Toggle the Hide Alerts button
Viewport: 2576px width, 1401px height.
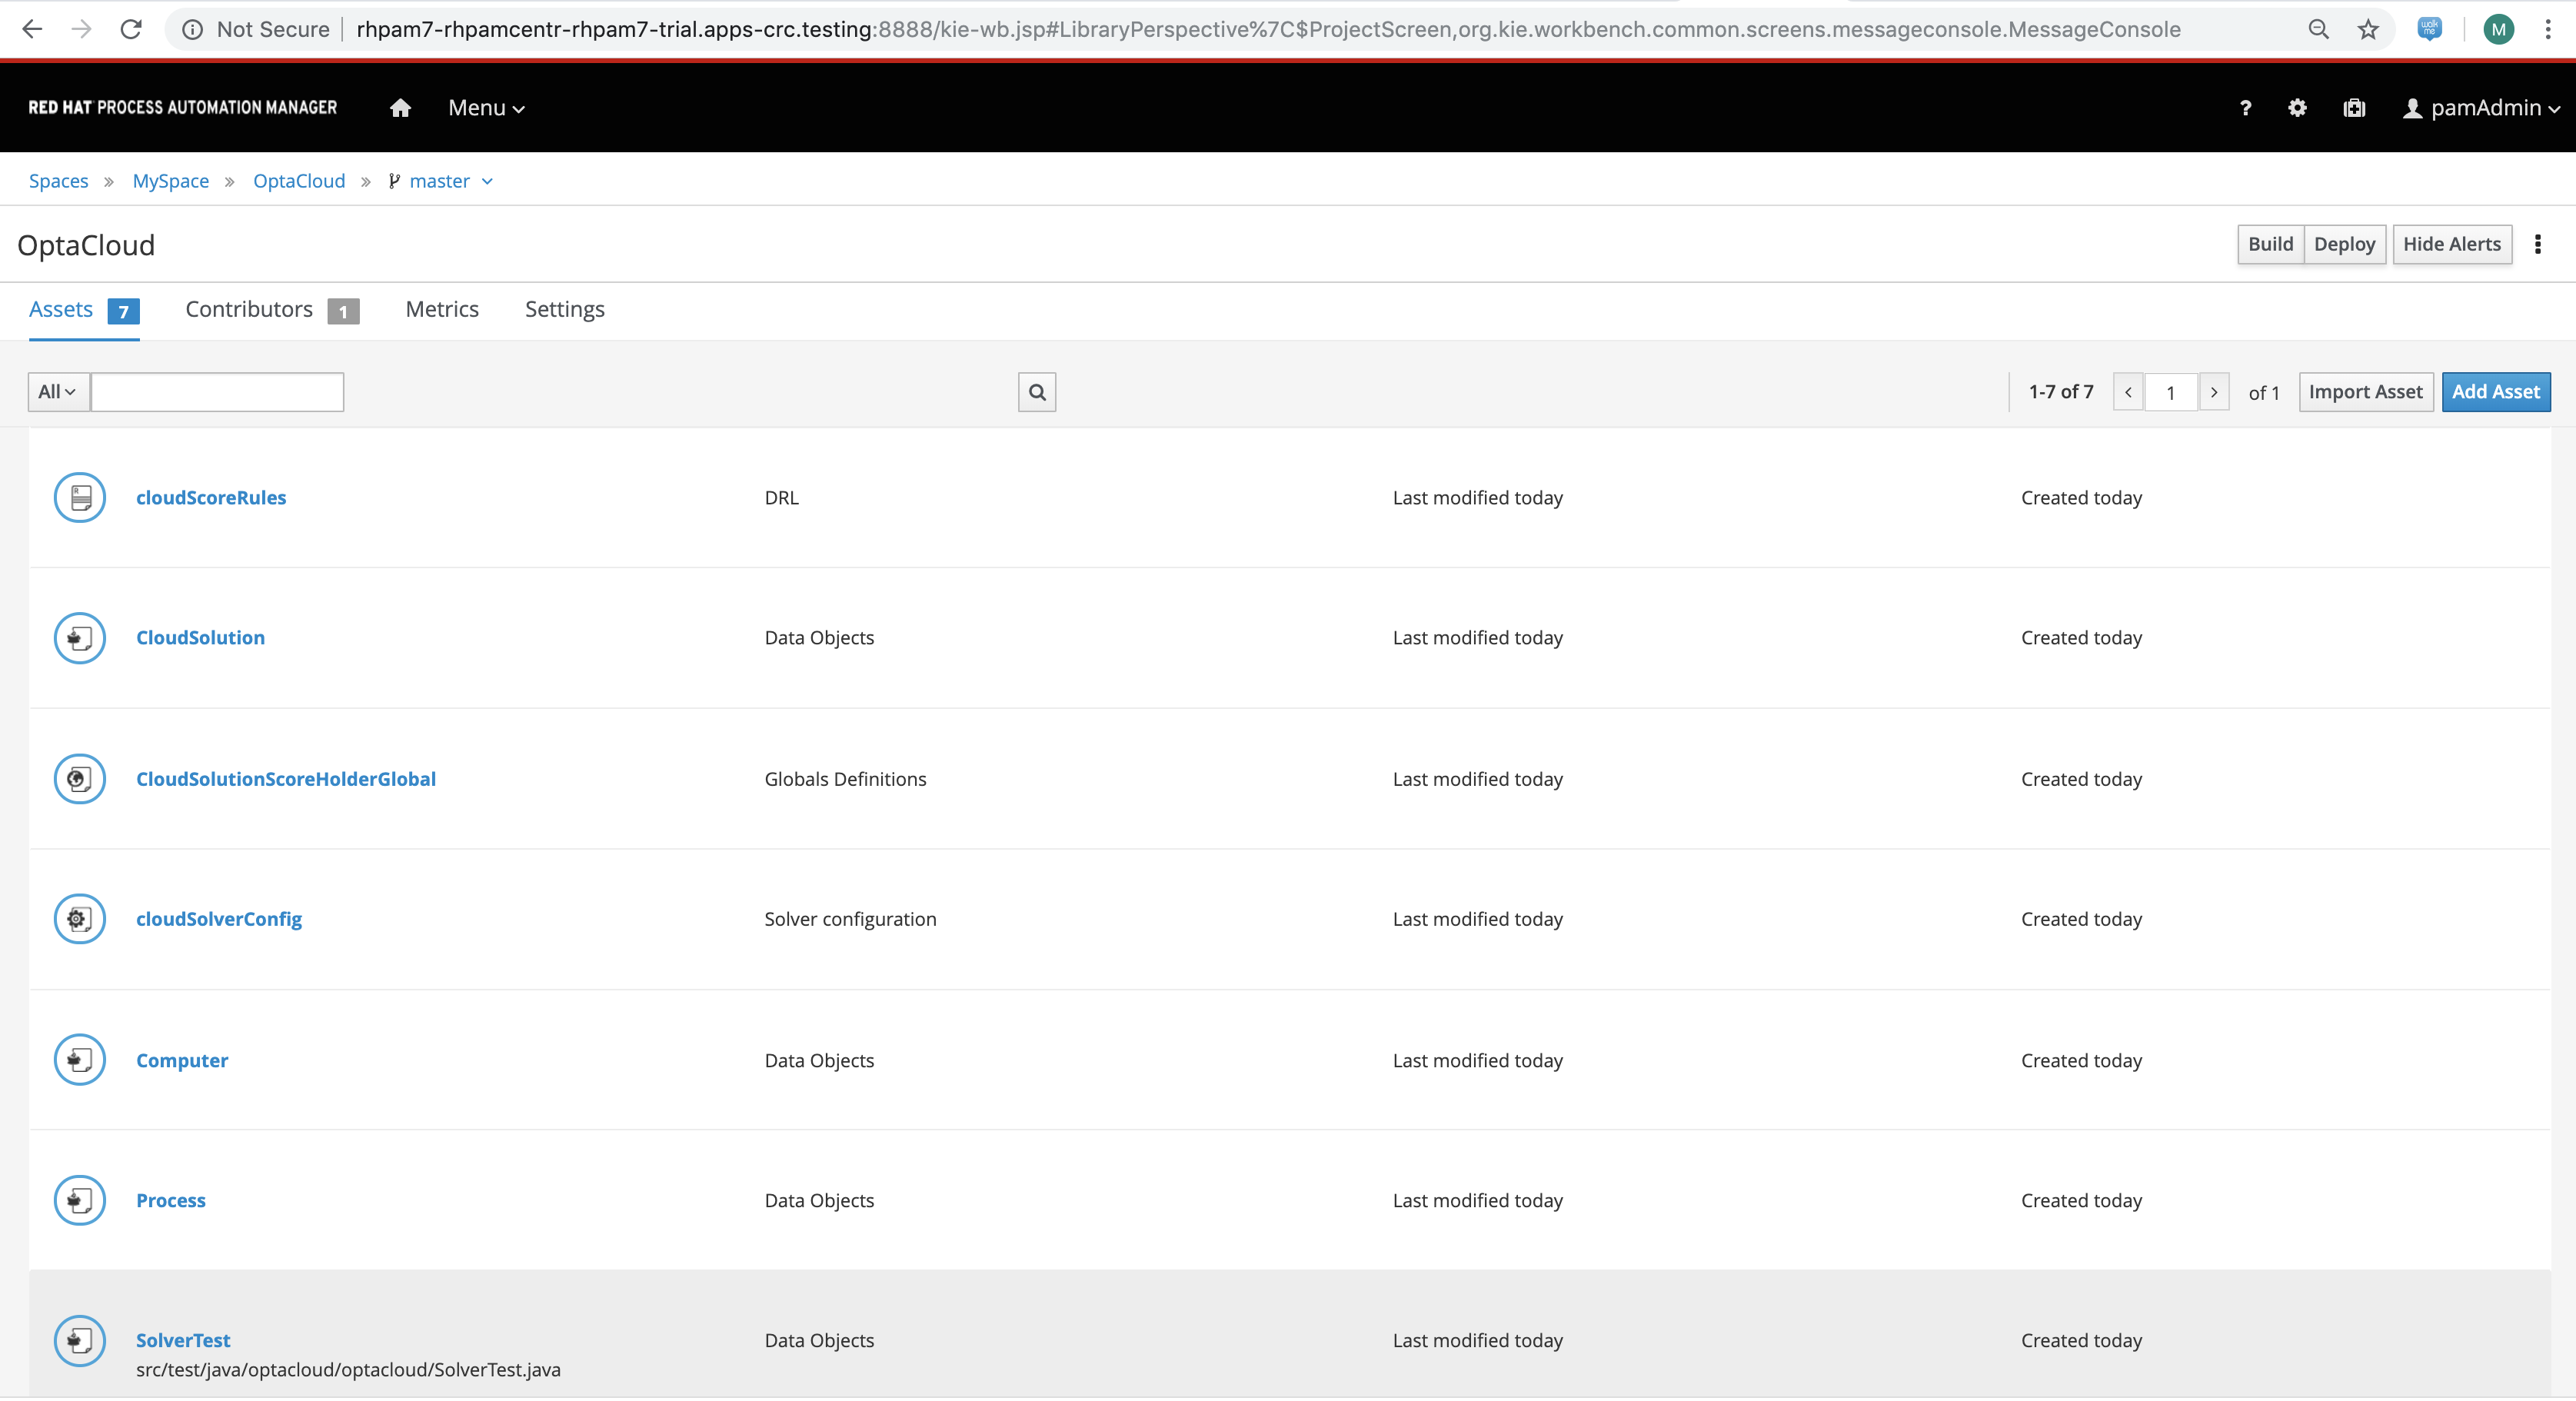coord(2451,244)
